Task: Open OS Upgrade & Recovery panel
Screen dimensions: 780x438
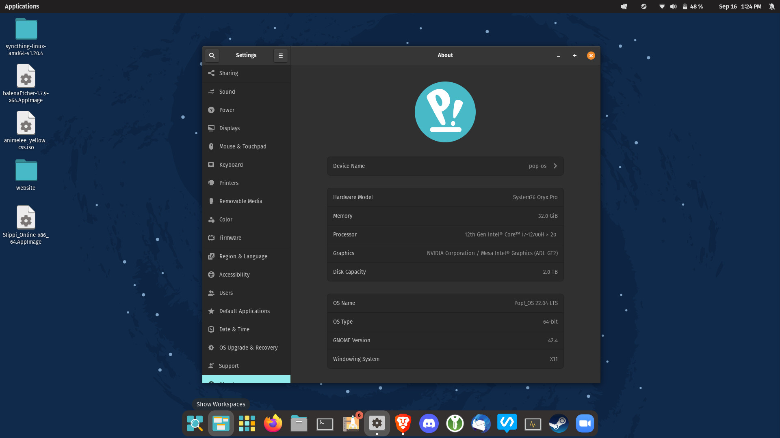Action: (x=246, y=348)
